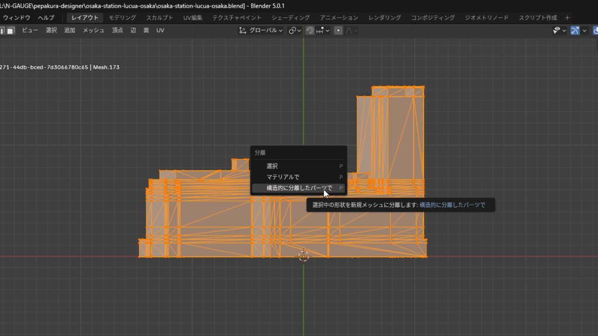Expand the gizmo options dropdown arrow
This screenshot has width=598, height=336.
585,30
